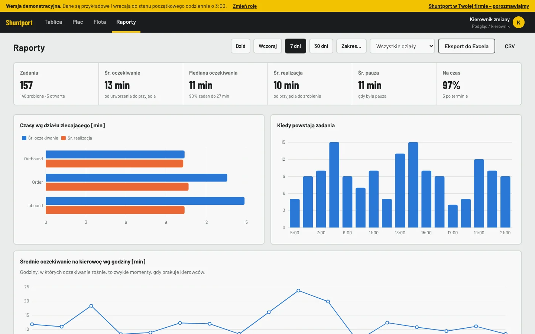
Task: Open the Zakres... custom range picker
Action: (351, 46)
